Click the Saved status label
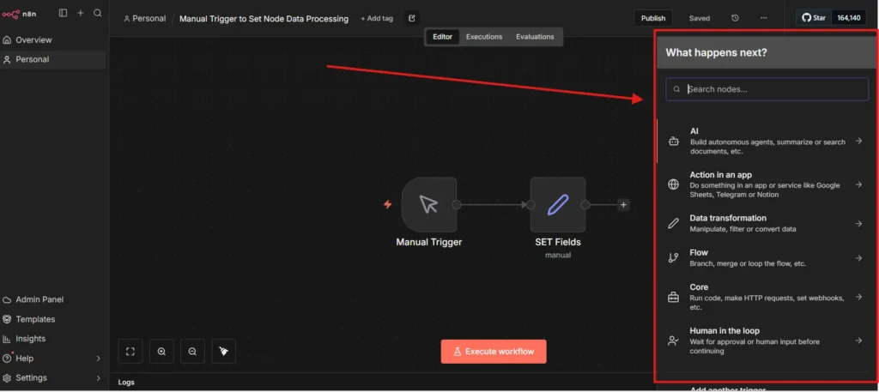The image size is (879, 392). [x=699, y=19]
